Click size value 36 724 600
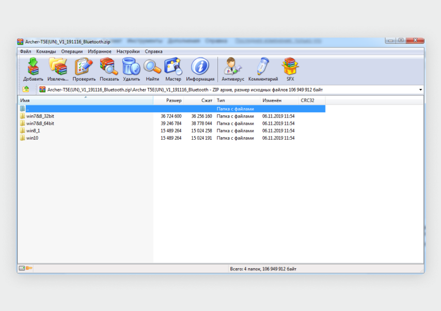441x311 pixels. point(171,116)
